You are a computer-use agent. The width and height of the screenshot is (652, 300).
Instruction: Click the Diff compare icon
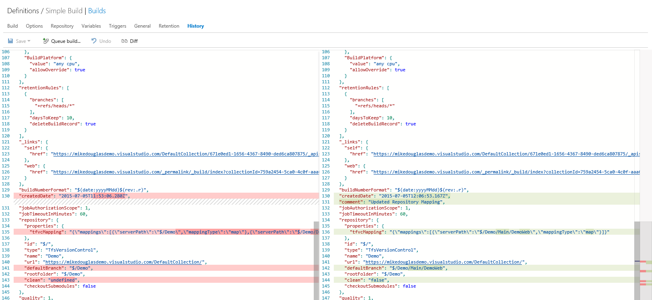click(125, 41)
